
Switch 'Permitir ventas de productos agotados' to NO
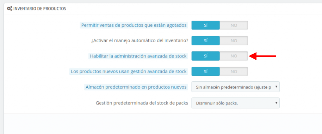point(234,25)
